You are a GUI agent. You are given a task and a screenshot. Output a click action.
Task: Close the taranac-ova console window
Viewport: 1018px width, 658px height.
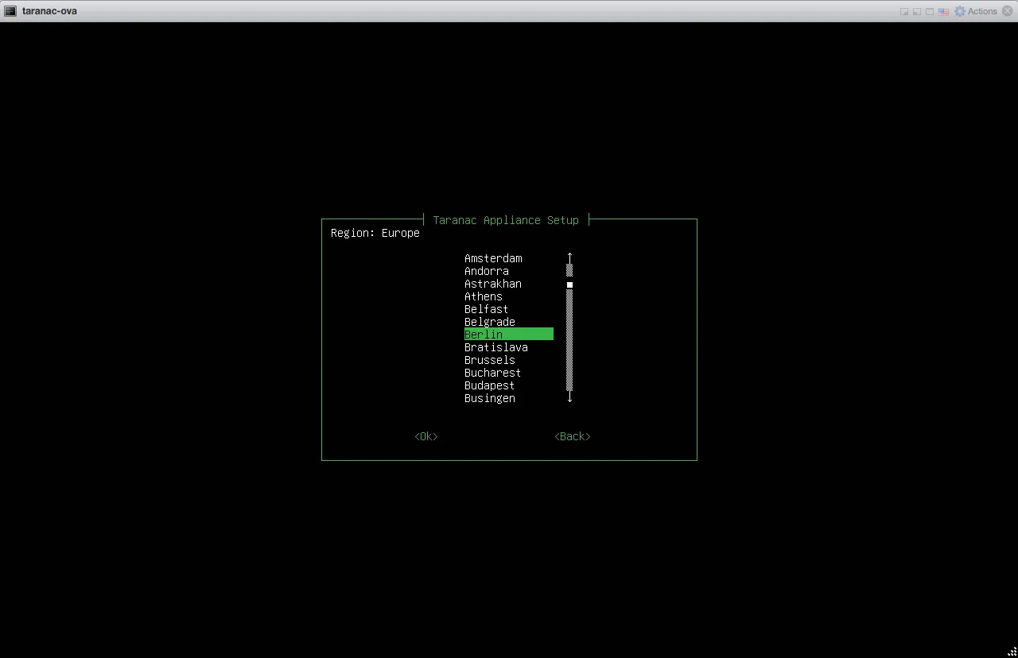point(1007,11)
